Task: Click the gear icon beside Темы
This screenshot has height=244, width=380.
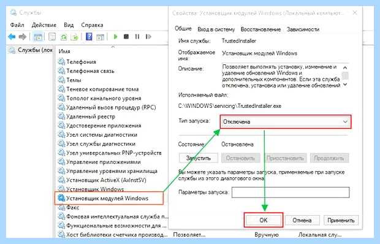Action: (61, 80)
